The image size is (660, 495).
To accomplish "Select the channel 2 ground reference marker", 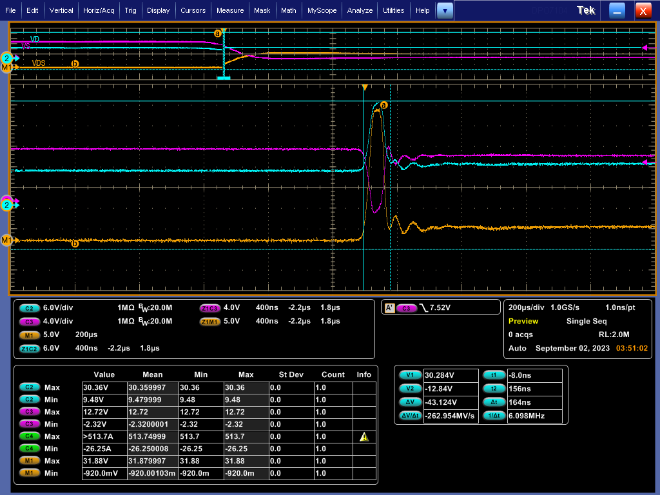I will (x=8, y=205).
